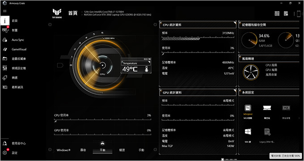304x161 pixels.
Task: Toggle the Legacy DRM compatibility icon
Action: 267,132
